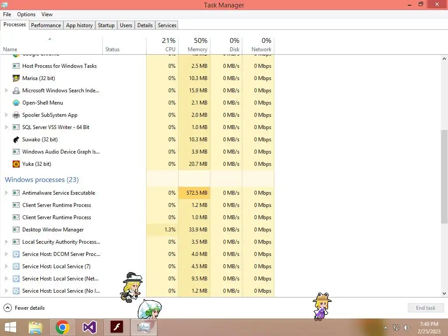Show hidden tray icons arrow

point(386,328)
